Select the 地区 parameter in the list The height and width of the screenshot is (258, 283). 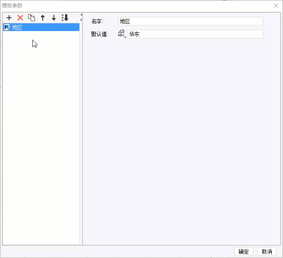click(41, 27)
